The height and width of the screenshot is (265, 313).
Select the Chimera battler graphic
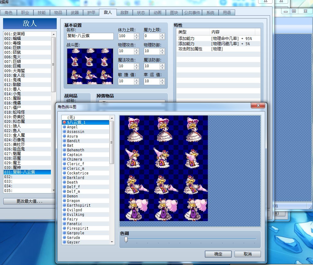click(86, 159)
